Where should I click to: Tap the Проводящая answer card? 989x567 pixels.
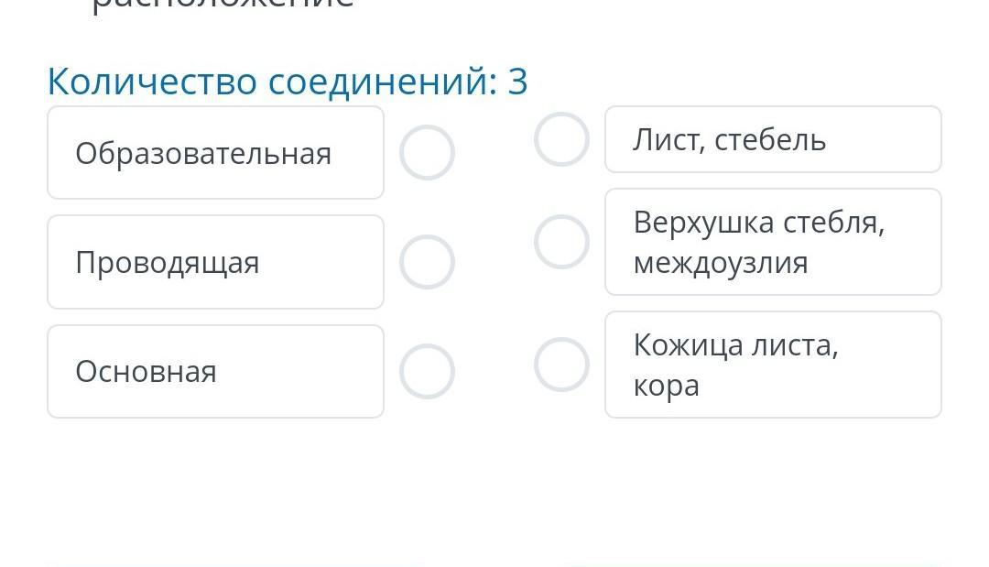point(215,263)
